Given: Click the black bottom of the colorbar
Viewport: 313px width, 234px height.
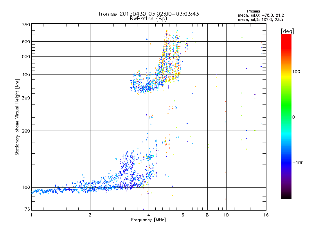Looking at the screenshot, I should 286,196.
